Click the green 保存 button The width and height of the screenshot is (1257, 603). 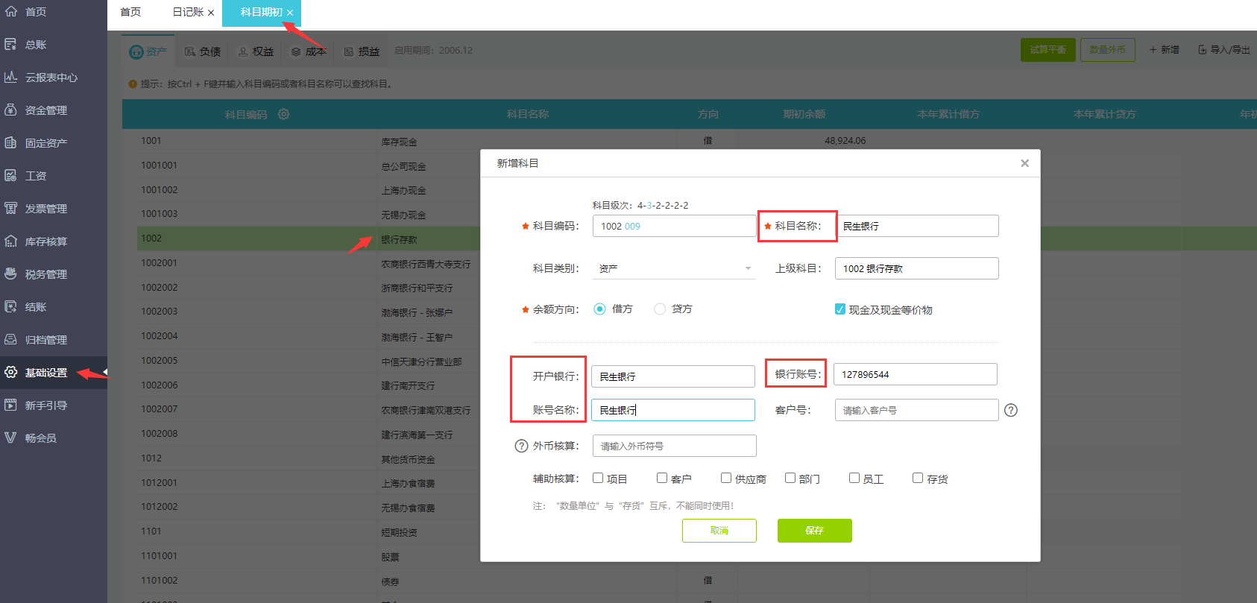814,531
